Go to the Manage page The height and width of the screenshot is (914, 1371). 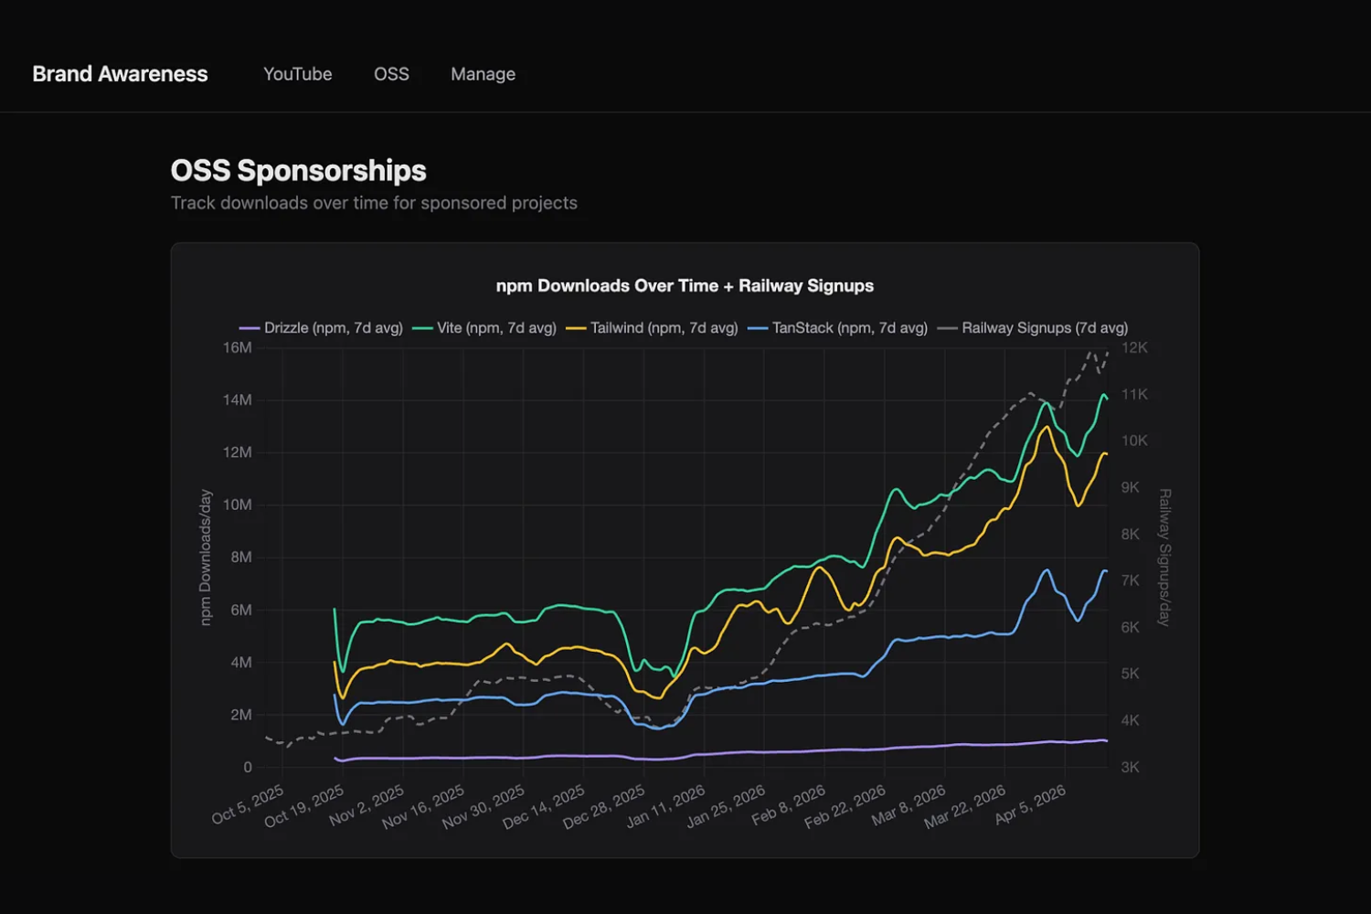(483, 74)
